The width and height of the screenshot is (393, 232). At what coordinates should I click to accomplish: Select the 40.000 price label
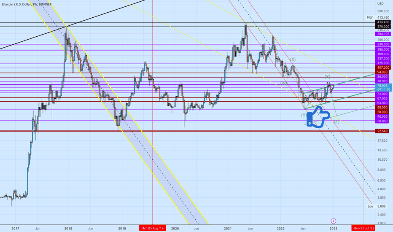click(383, 116)
